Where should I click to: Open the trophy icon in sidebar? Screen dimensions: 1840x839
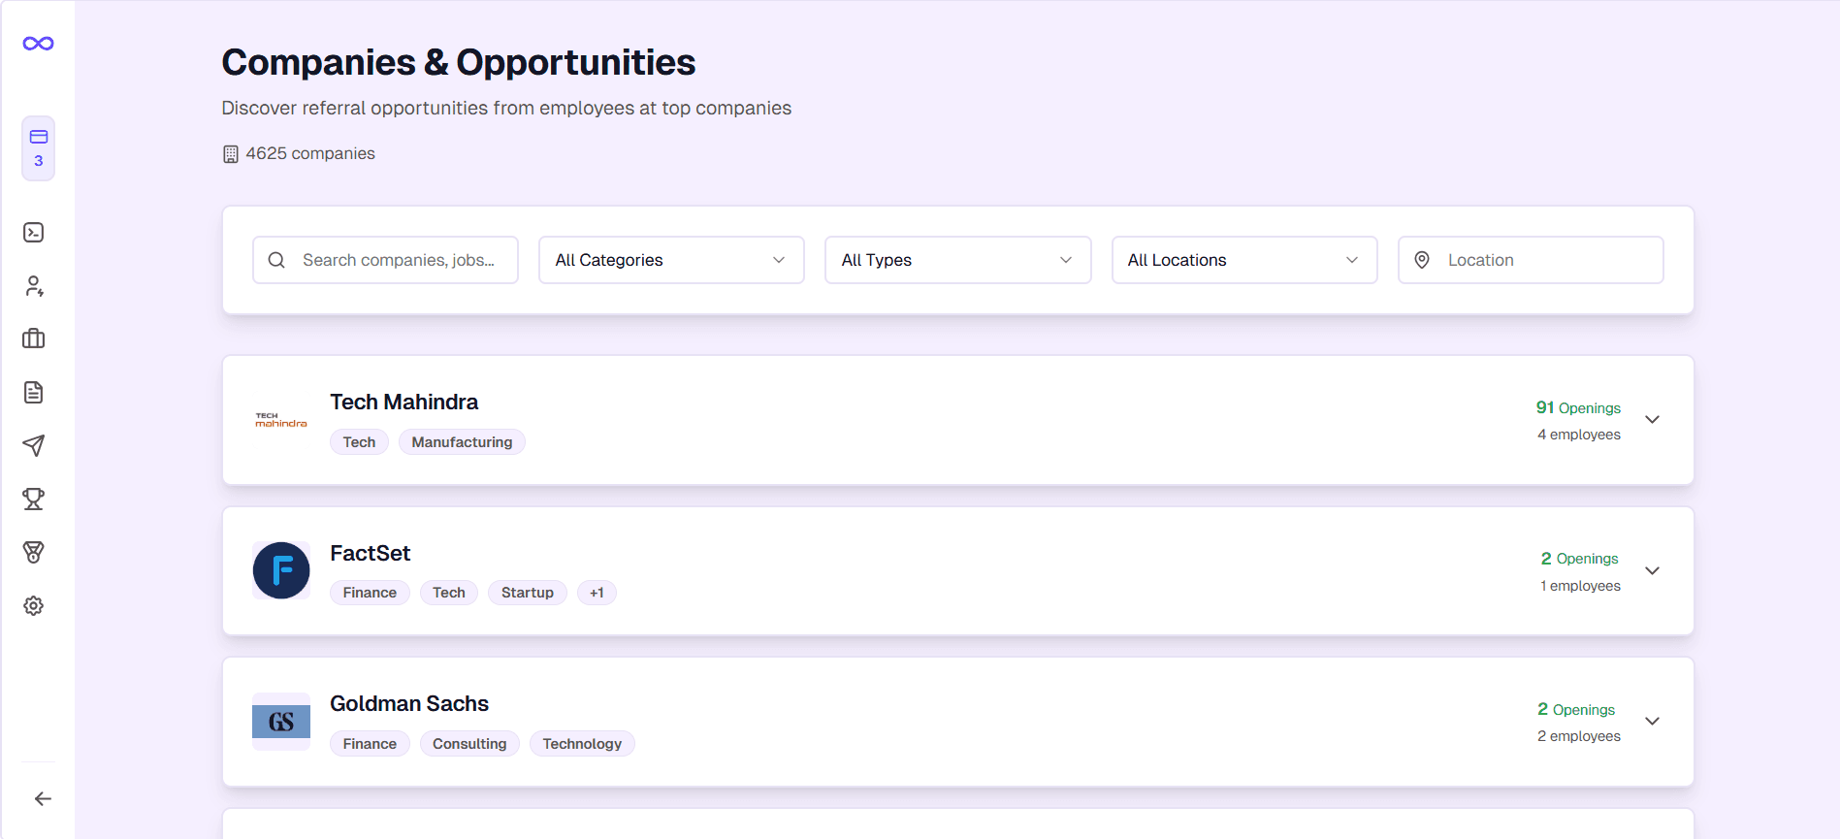click(34, 499)
